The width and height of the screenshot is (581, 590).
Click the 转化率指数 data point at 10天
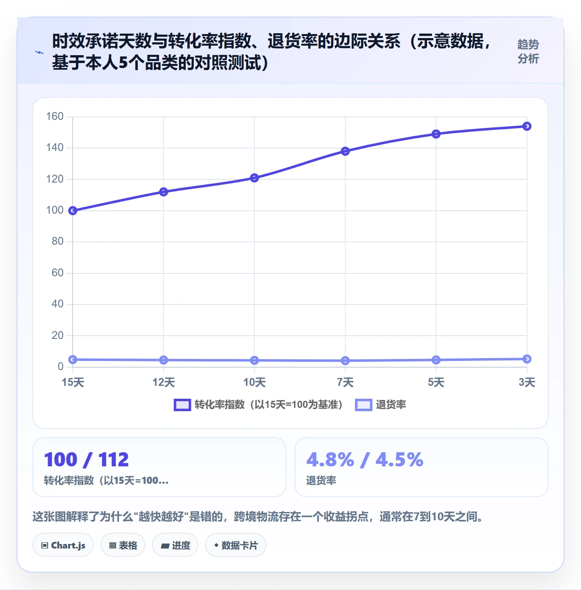[254, 178]
